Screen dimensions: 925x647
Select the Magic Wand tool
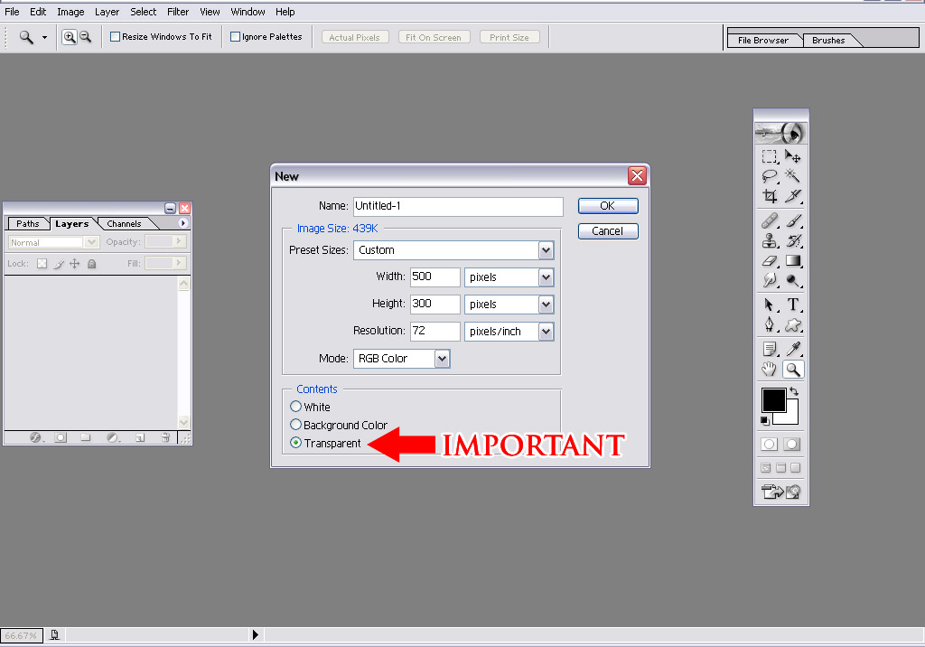[x=793, y=176]
